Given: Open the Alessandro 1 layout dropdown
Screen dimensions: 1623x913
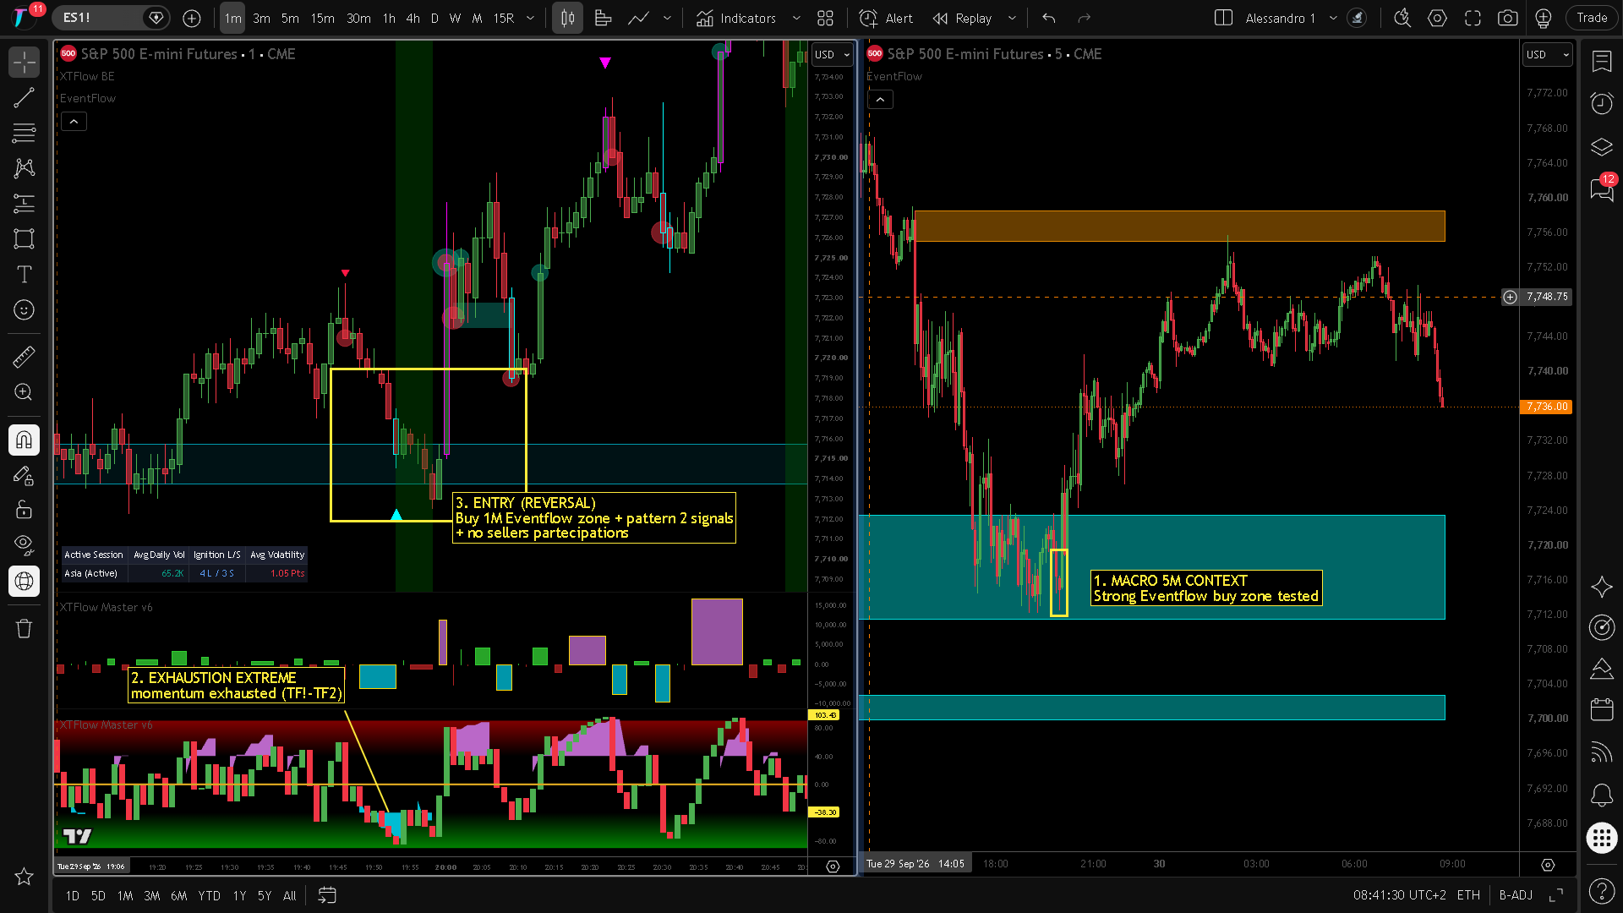Looking at the screenshot, I should click(x=1333, y=18).
